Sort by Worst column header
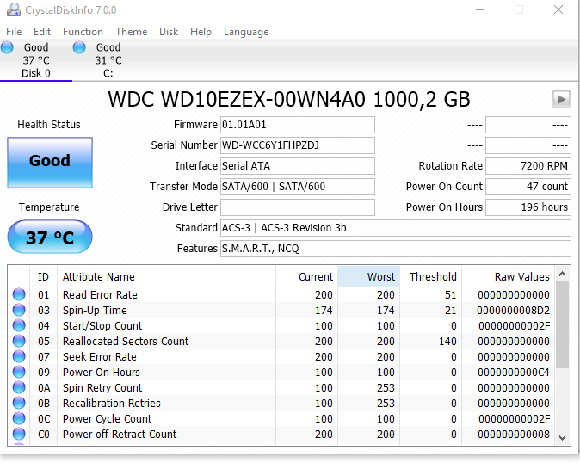Viewport: 580px width, 463px height. click(369, 276)
